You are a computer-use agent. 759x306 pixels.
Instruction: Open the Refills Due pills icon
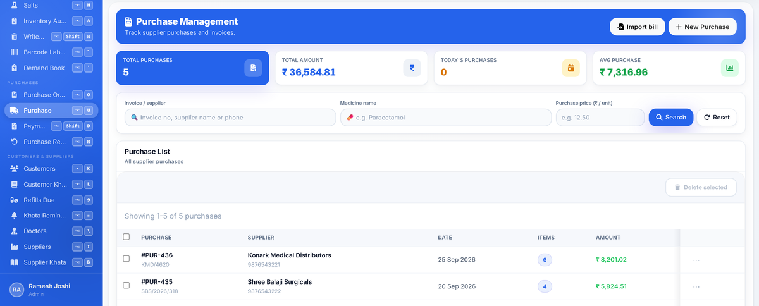click(14, 200)
